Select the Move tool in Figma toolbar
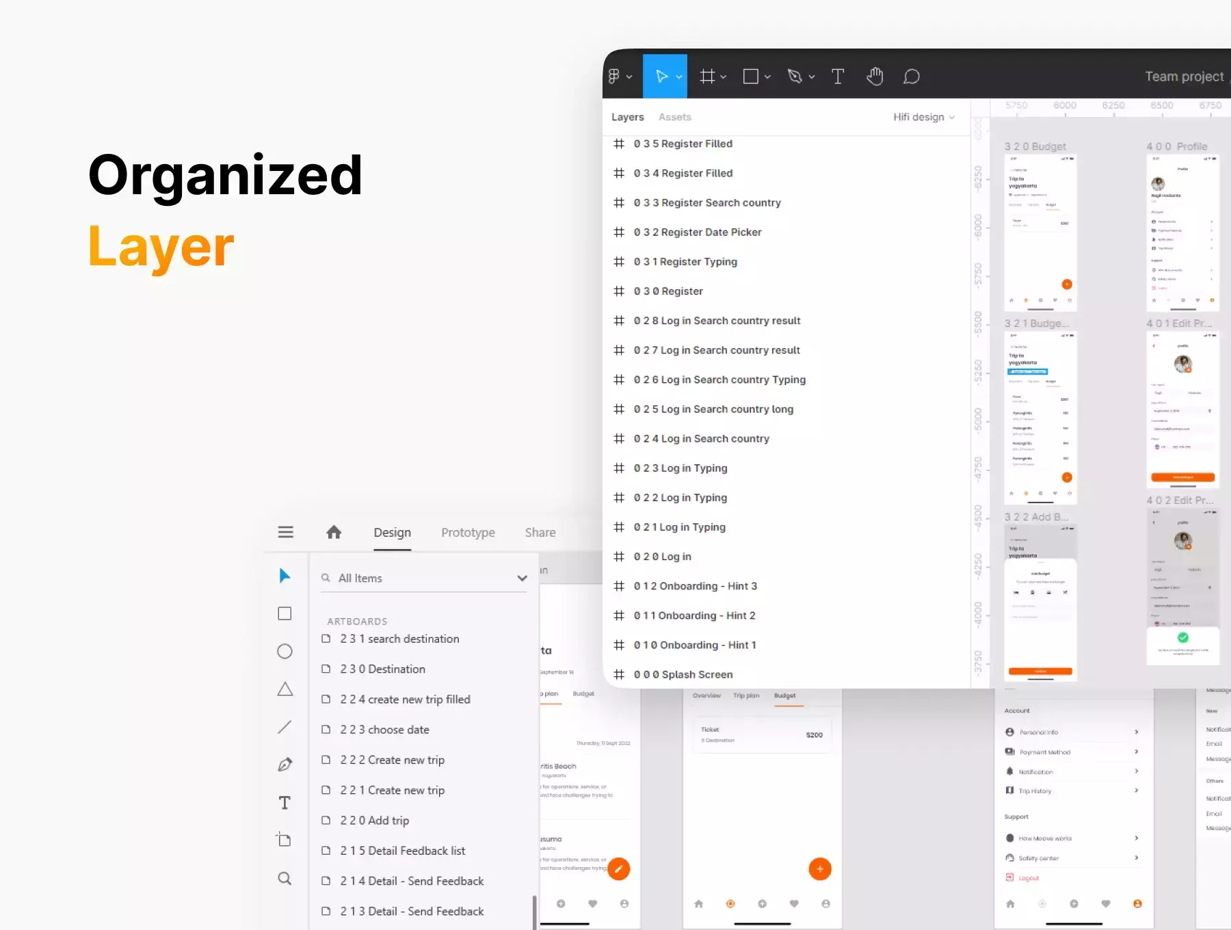This screenshot has width=1231, height=930. (661, 76)
